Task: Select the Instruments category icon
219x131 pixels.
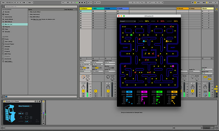Action: point(3,17)
